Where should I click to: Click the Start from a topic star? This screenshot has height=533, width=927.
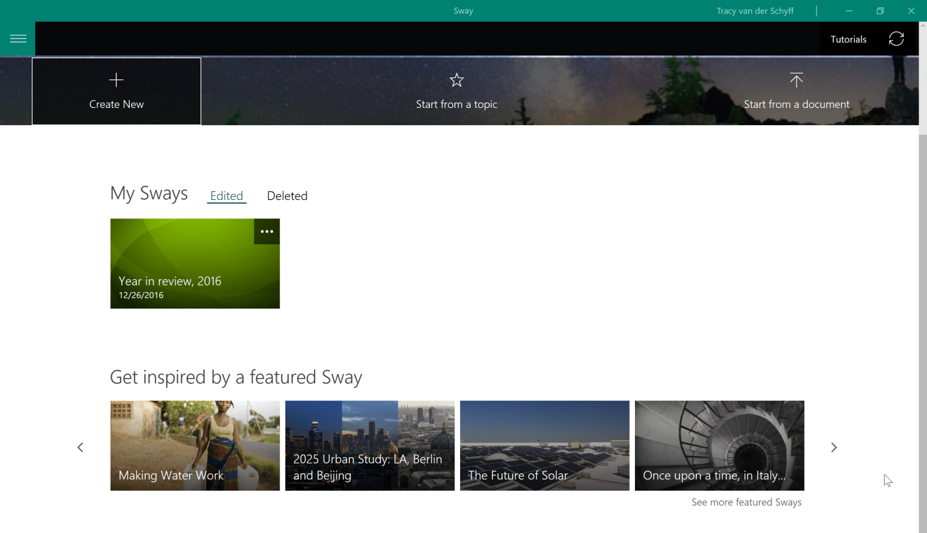[456, 81]
